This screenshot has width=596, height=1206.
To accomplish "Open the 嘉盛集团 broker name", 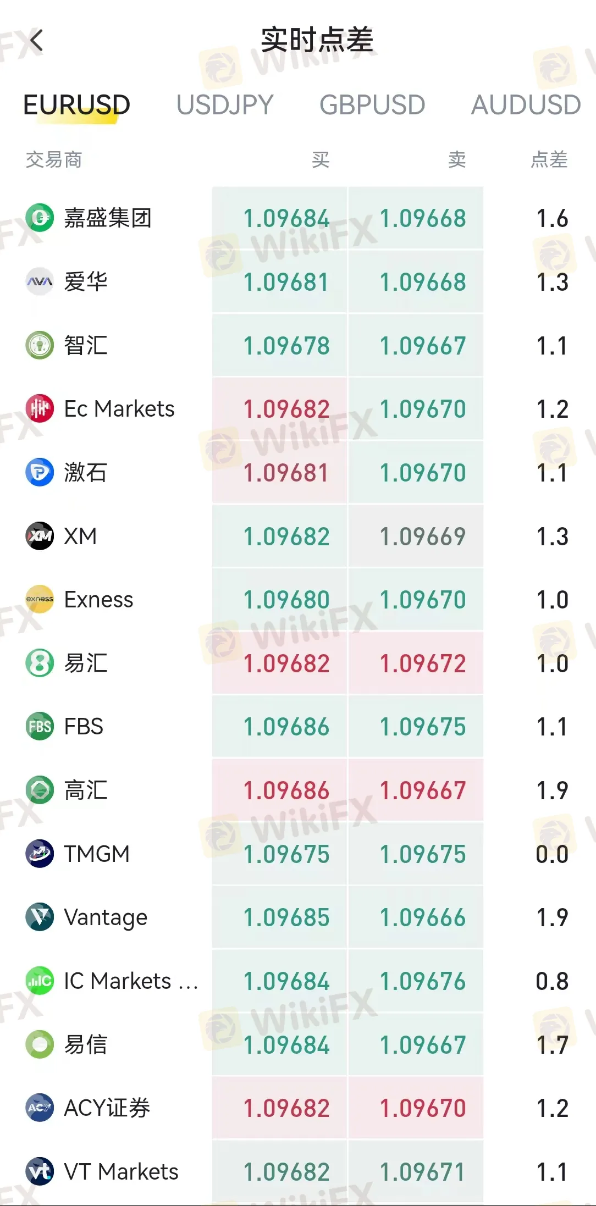I will click(x=108, y=218).
